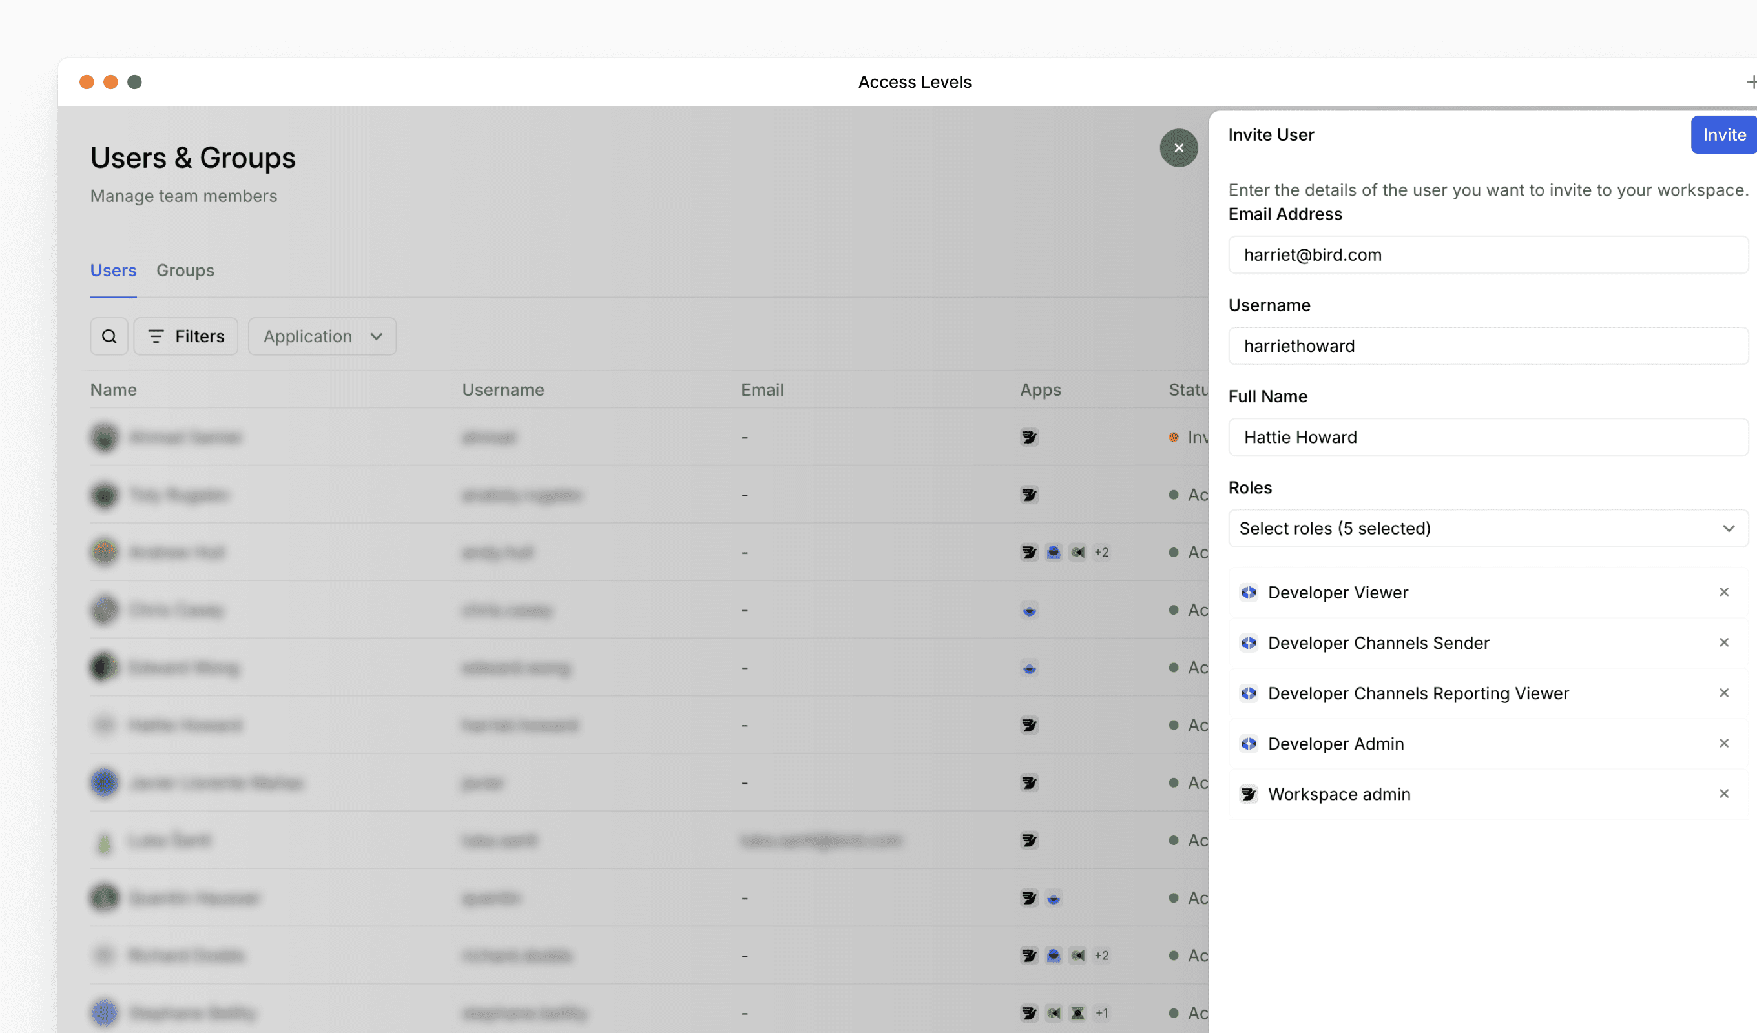Click the Full Name input field
1757x1033 pixels.
coord(1487,437)
